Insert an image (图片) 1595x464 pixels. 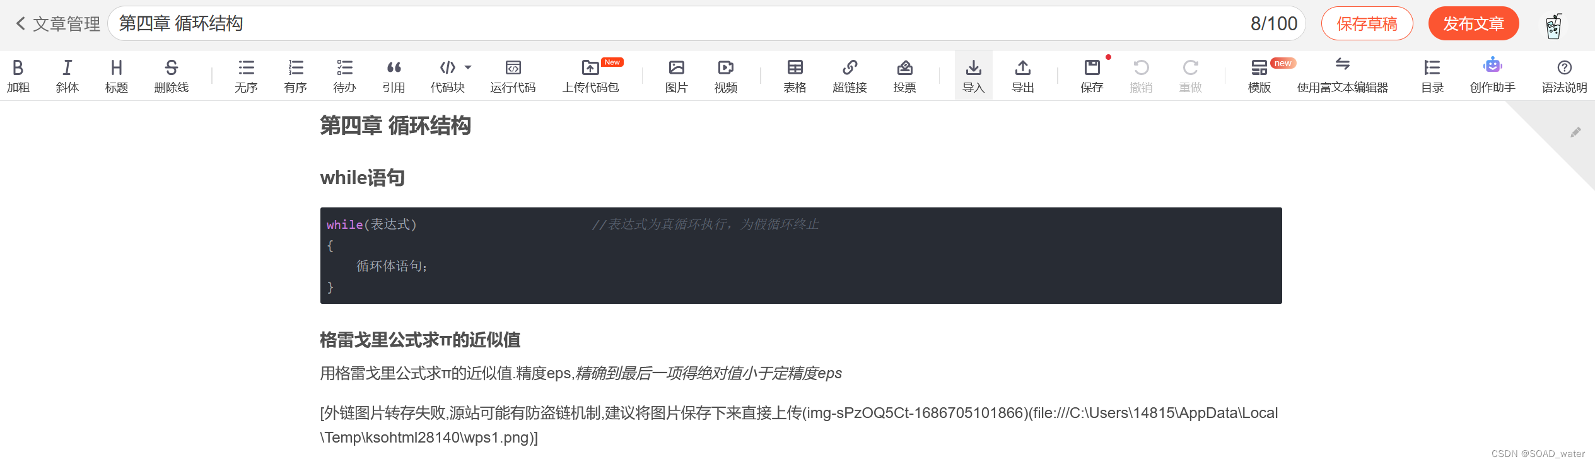(x=677, y=76)
